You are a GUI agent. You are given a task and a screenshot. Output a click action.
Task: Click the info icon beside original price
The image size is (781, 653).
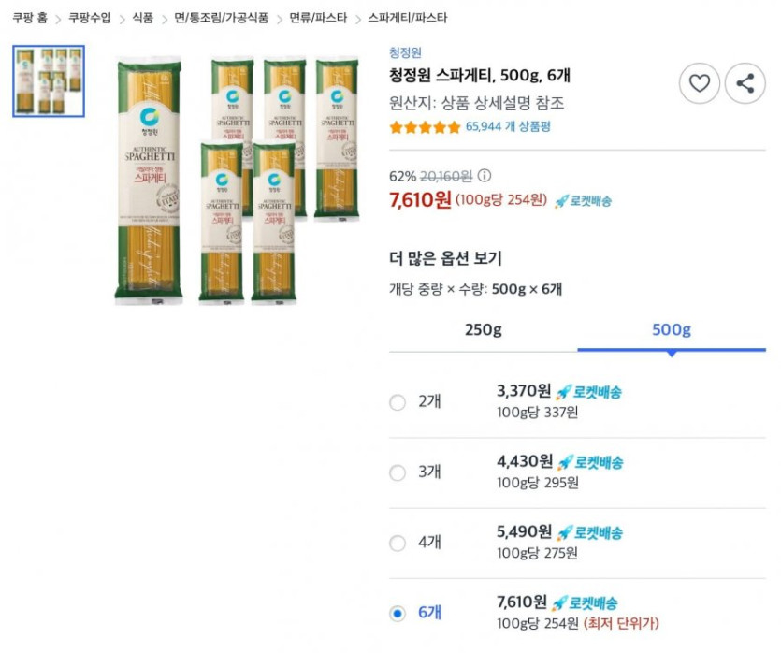[x=485, y=176]
